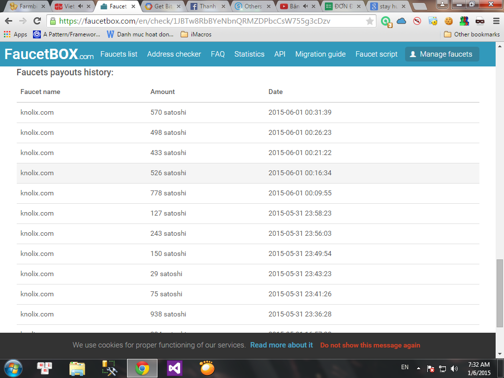Switch to the Others Skype tab
This screenshot has width=504, height=378.
tap(252, 6)
